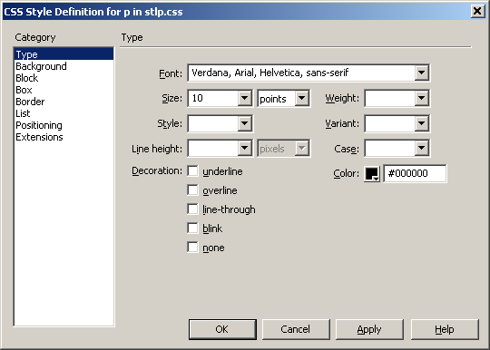Viewport: 490px width, 350px height.
Task: Expand the Font family dropdown
Action: point(421,73)
